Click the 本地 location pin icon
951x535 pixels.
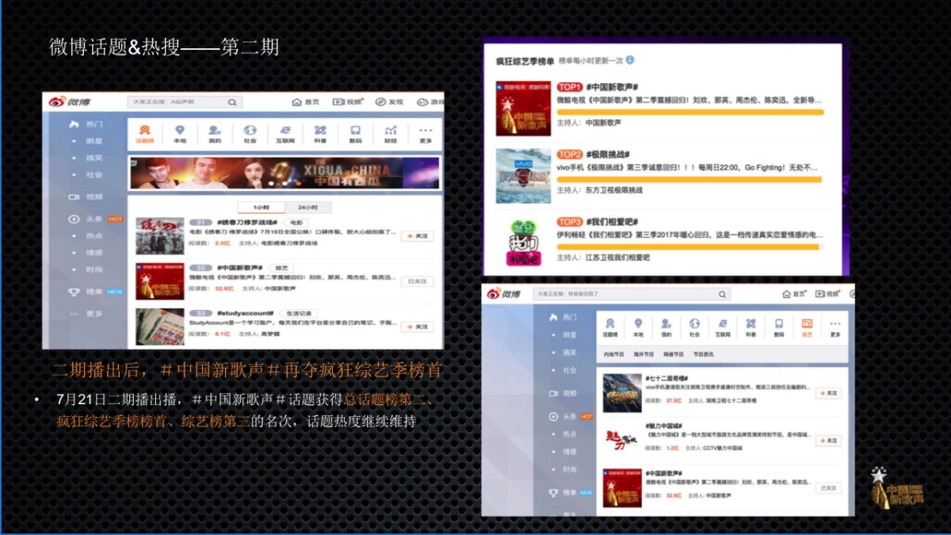180,129
